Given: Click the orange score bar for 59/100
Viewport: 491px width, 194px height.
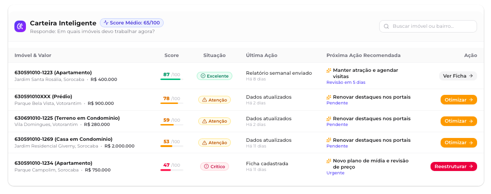Looking at the screenshot, I should 172,125.
